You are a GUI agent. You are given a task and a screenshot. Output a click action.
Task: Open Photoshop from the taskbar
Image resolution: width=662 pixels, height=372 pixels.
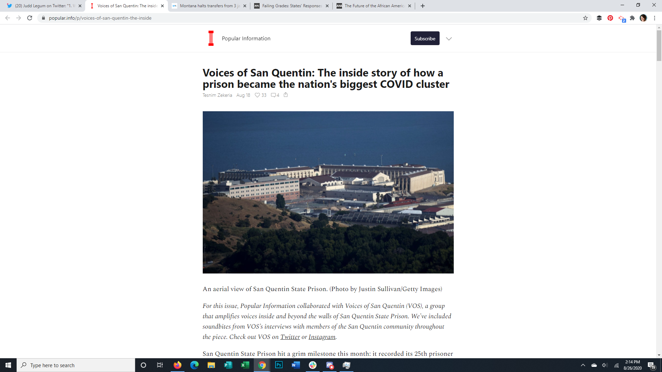[279, 365]
